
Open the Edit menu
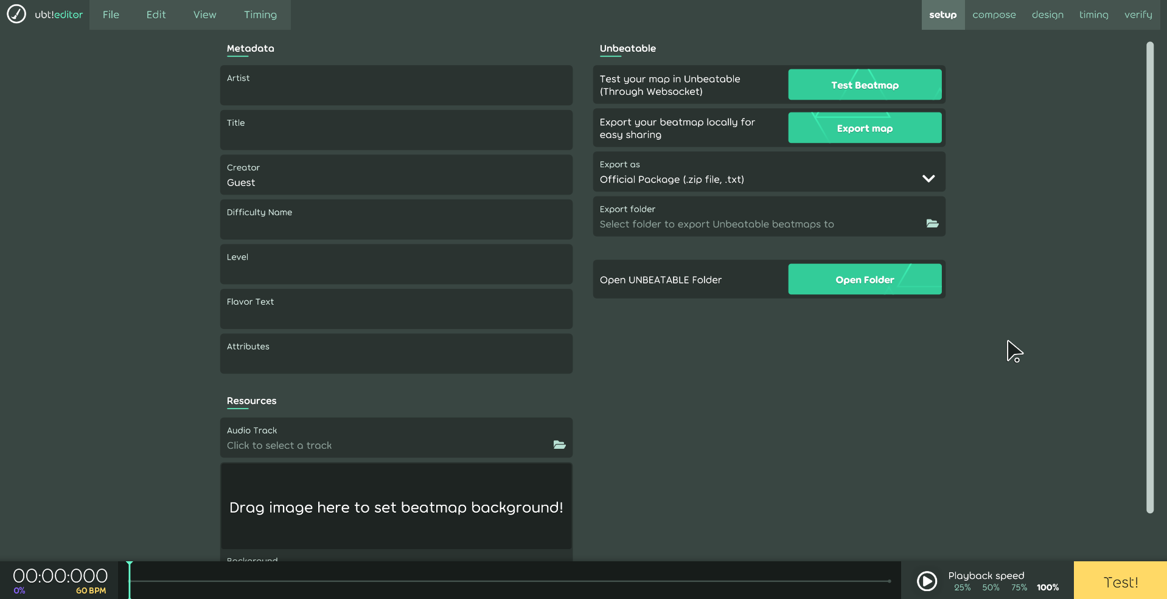[x=156, y=15]
